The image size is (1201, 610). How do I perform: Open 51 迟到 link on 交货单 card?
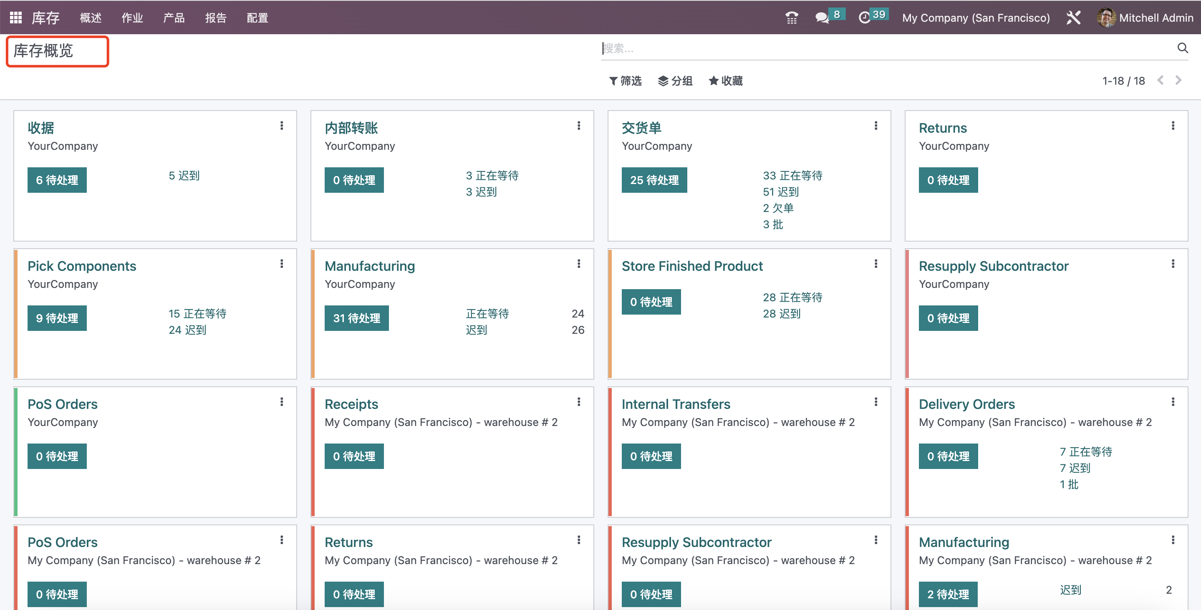point(781,192)
